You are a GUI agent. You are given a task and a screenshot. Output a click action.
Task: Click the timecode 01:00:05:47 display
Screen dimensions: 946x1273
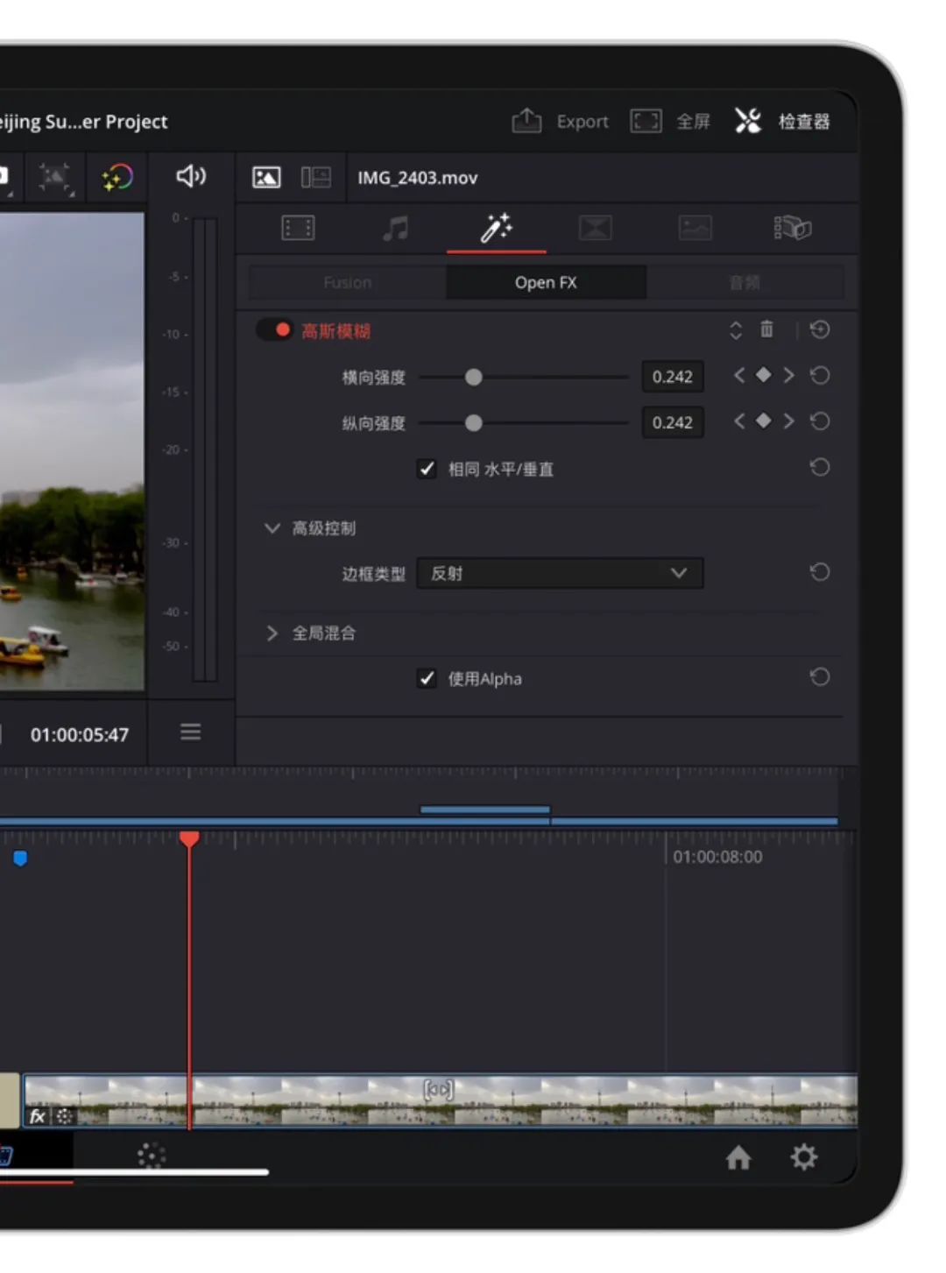pyautogui.click(x=80, y=735)
